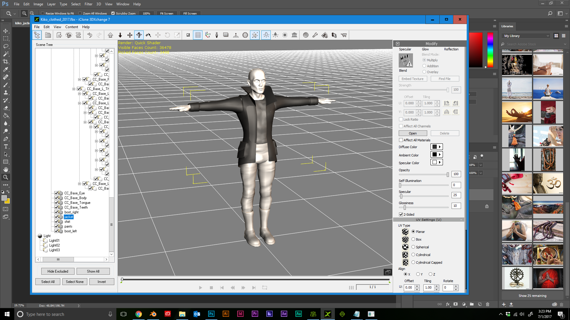Toggle the 2-Sided checkbox
Screen dimensions: 570x320
click(x=401, y=215)
